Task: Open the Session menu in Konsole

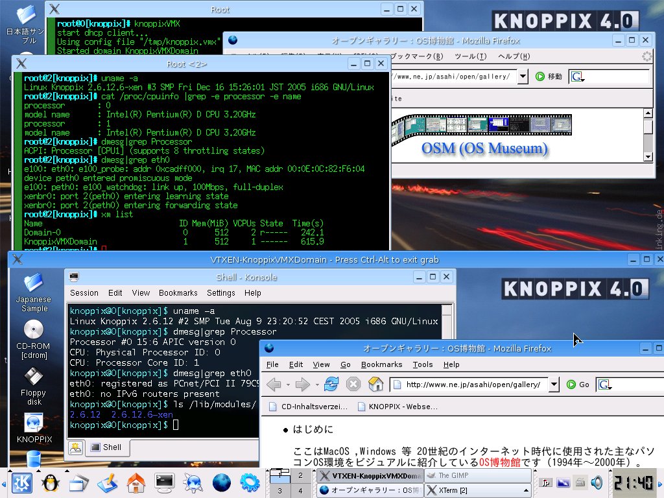Action: [x=84, y=293]
